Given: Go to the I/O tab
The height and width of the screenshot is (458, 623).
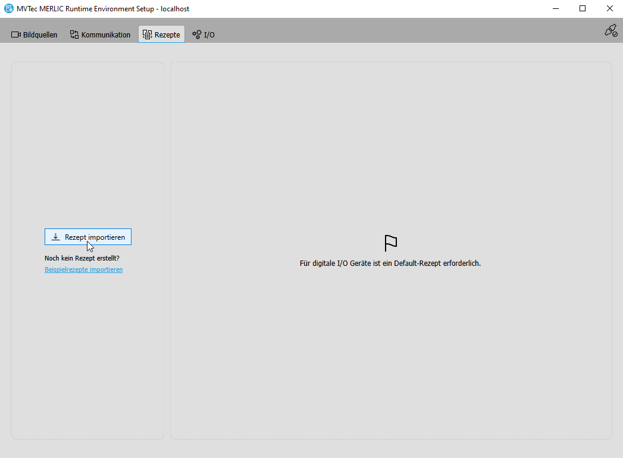Looking at the screenshot, I should (x=209, y=35).
